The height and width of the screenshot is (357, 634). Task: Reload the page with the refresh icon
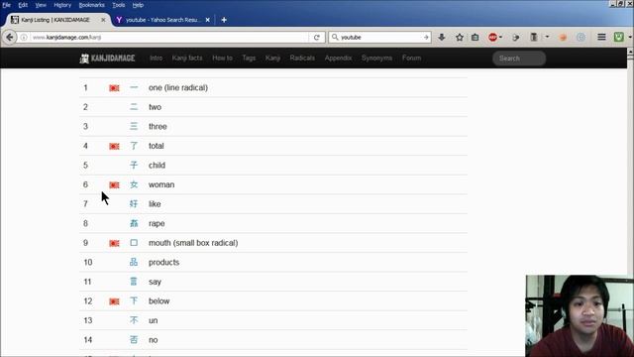(317, 38)
